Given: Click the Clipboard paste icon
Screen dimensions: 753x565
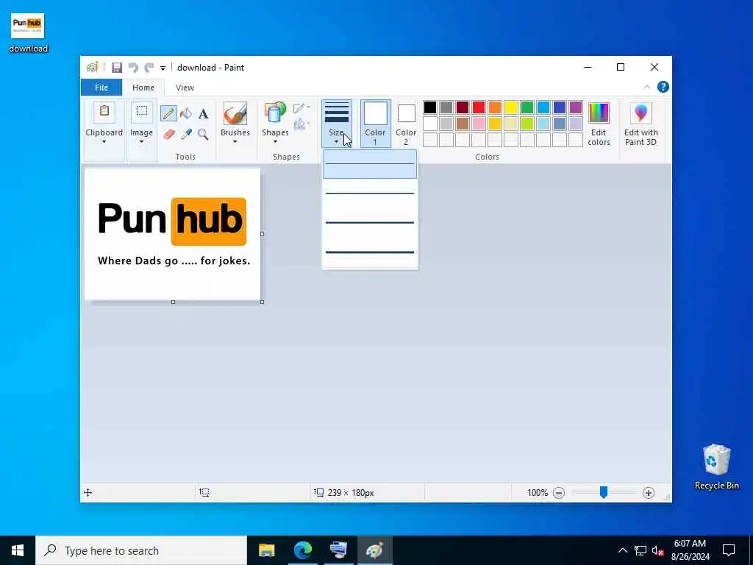Looking at the screenshot, I should pos(104,113).
